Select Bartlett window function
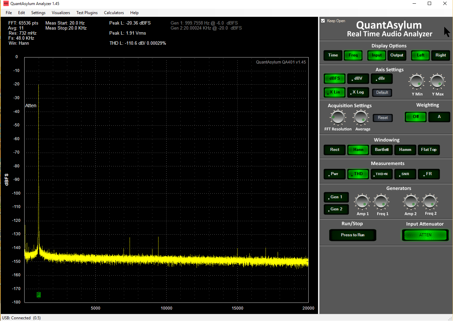Viewport: 453px width, 321px height. tap(382, 150)
